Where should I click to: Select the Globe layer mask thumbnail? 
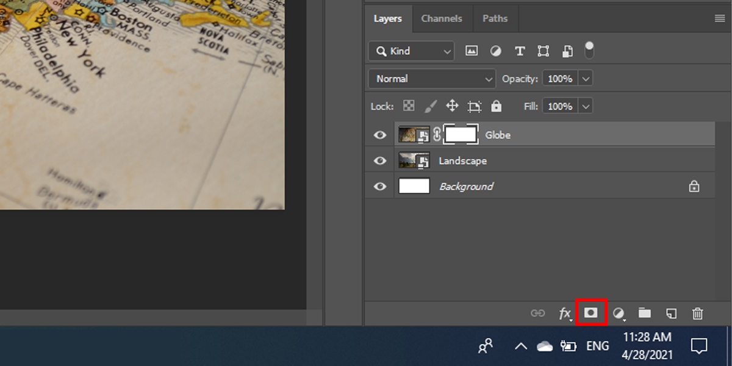[x=461, y=135]
